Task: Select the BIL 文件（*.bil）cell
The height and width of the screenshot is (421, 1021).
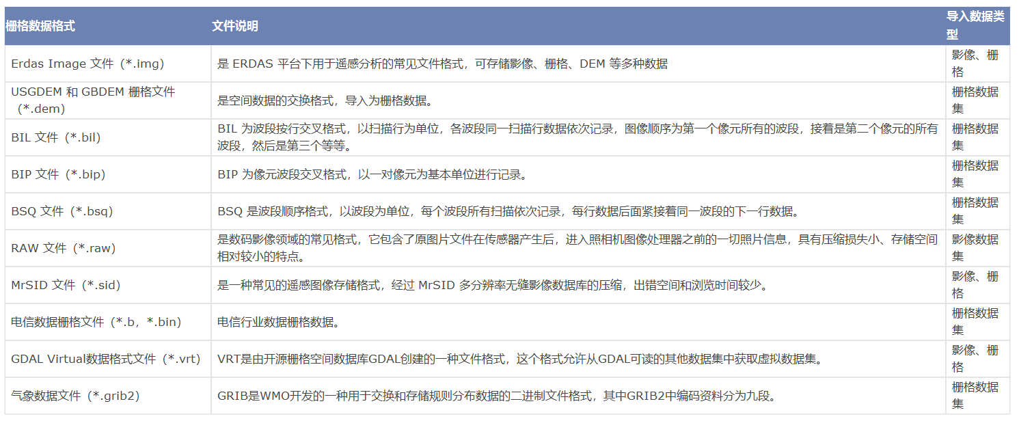Action: click(x=108, y=137)
